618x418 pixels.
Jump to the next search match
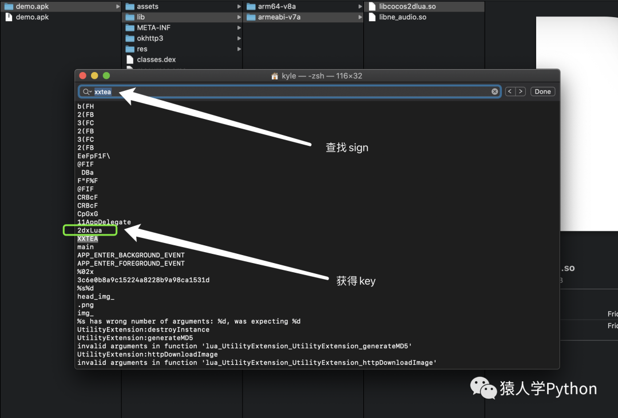pos(521,92)
